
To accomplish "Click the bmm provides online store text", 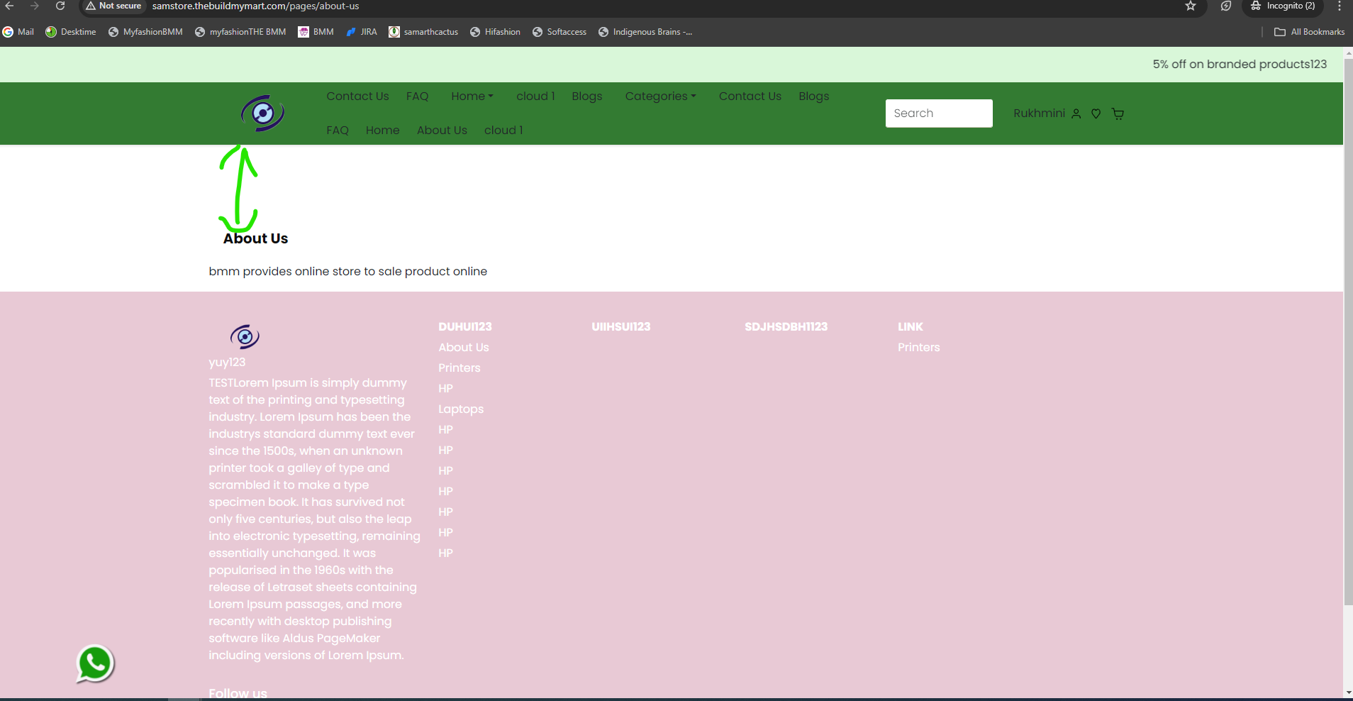I will click(347, 272).
